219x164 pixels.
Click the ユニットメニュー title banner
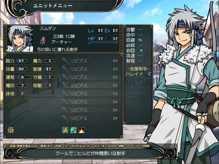(53, 5)
